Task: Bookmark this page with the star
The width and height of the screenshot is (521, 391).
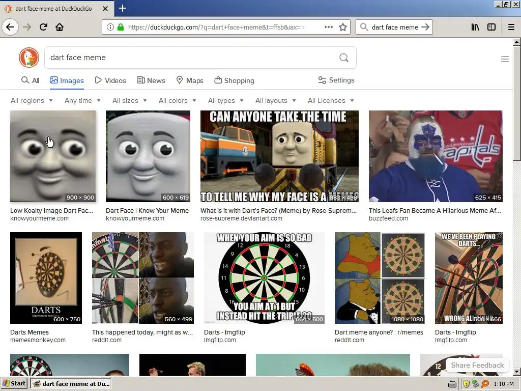Action: (x=343, y=27)
